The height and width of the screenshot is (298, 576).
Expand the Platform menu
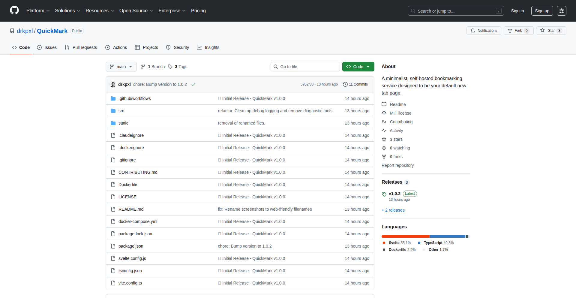click(x=38, y=11)
